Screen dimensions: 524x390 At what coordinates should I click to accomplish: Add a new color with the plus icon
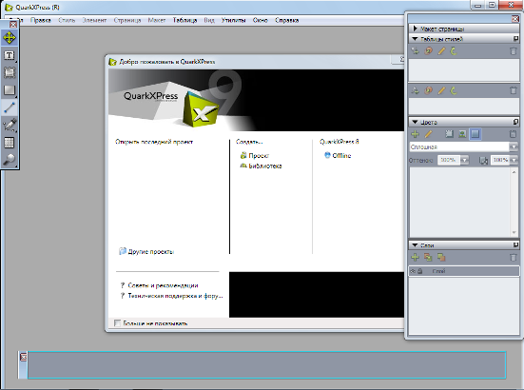(x=415, y=134)
